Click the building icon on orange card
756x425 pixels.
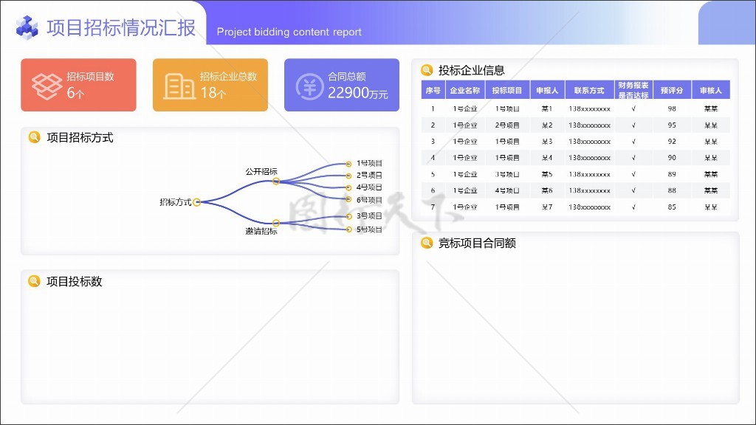[179, 86]
